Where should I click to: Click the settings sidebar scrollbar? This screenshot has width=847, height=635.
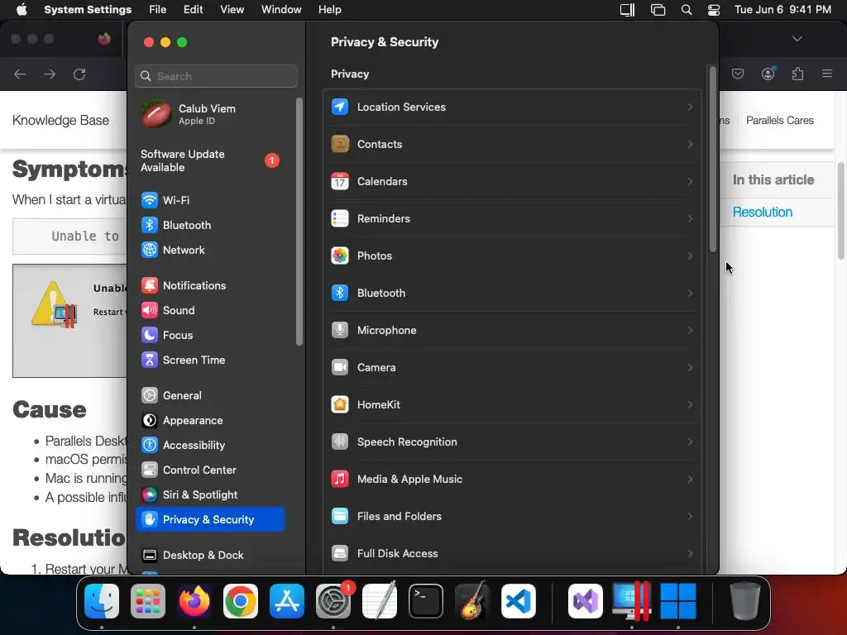click(299, 222)
